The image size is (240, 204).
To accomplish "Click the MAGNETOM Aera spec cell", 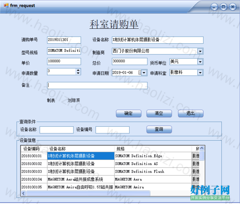I will [x=153, y=179].
